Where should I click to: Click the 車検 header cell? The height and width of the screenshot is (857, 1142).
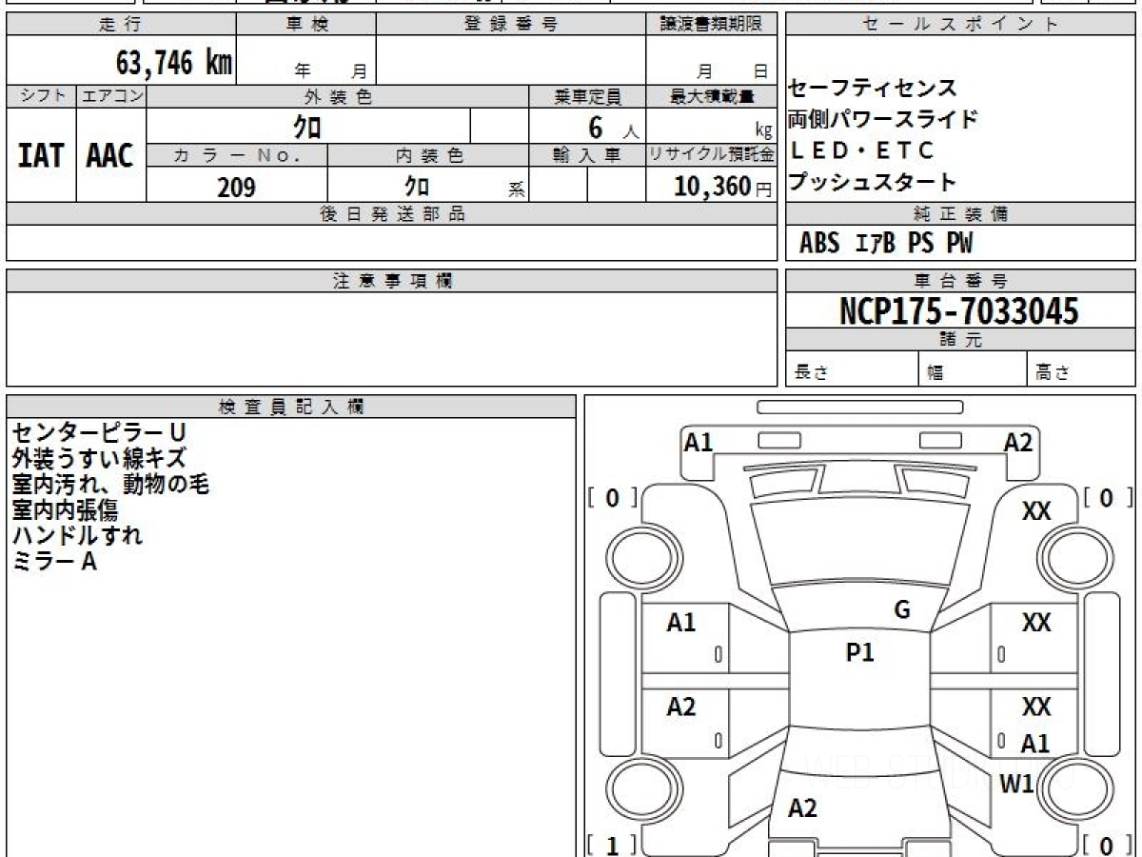(306, 25)
